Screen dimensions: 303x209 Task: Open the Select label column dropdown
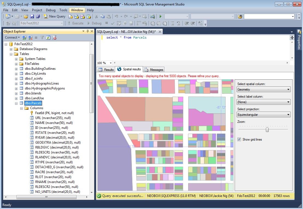tap(264, 102)
